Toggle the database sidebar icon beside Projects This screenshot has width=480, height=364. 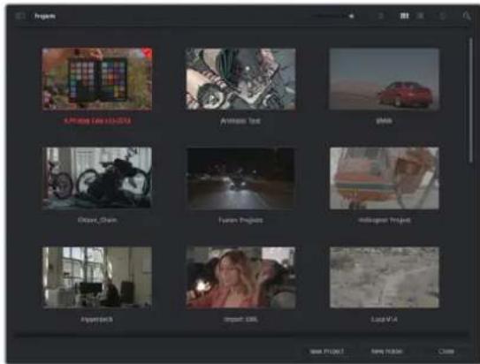click(20, 16)
